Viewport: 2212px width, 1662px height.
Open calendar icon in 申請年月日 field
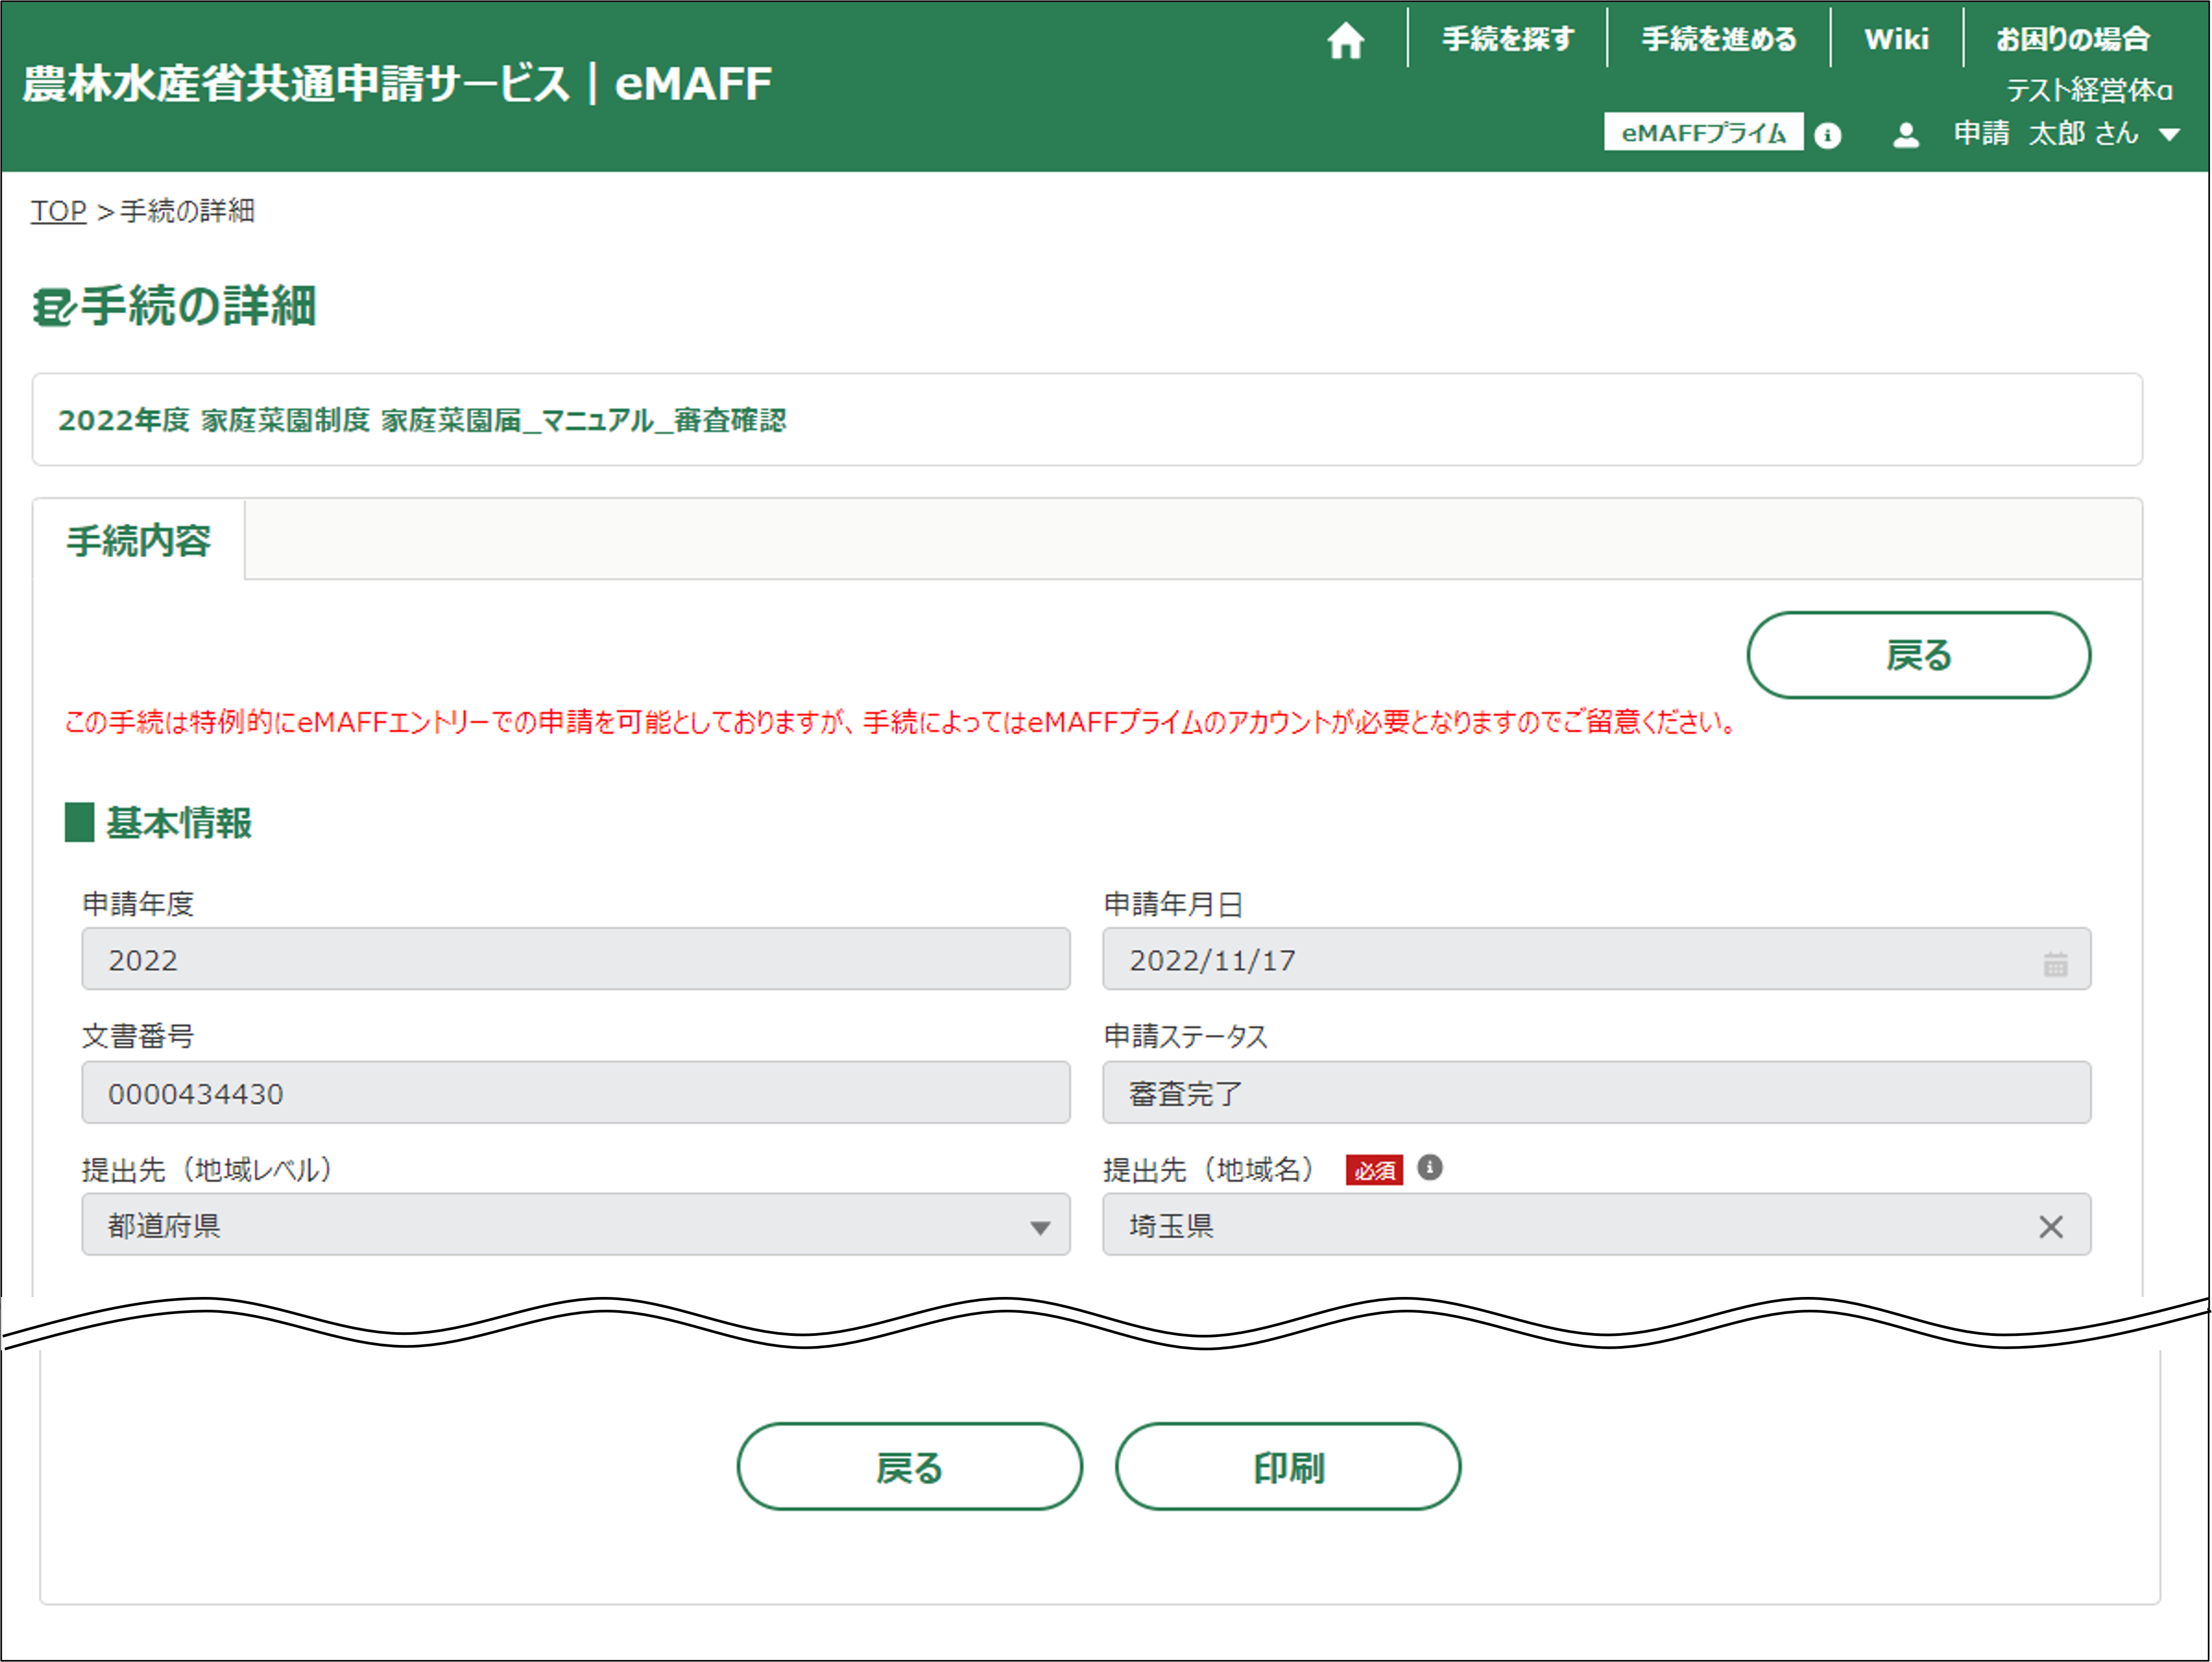coord(2055,963)
